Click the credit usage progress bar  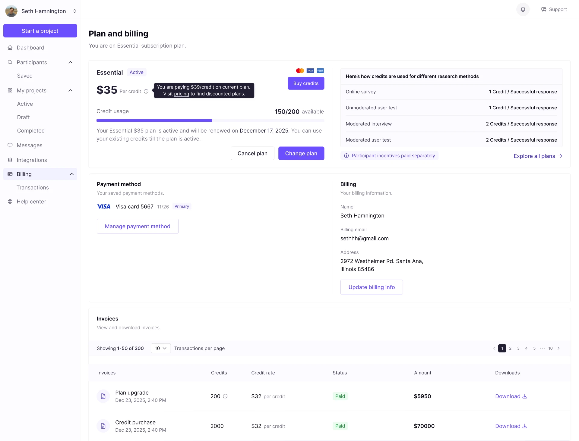click(210, 120)
